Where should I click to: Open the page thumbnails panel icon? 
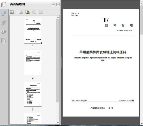(x=4, y=5)
